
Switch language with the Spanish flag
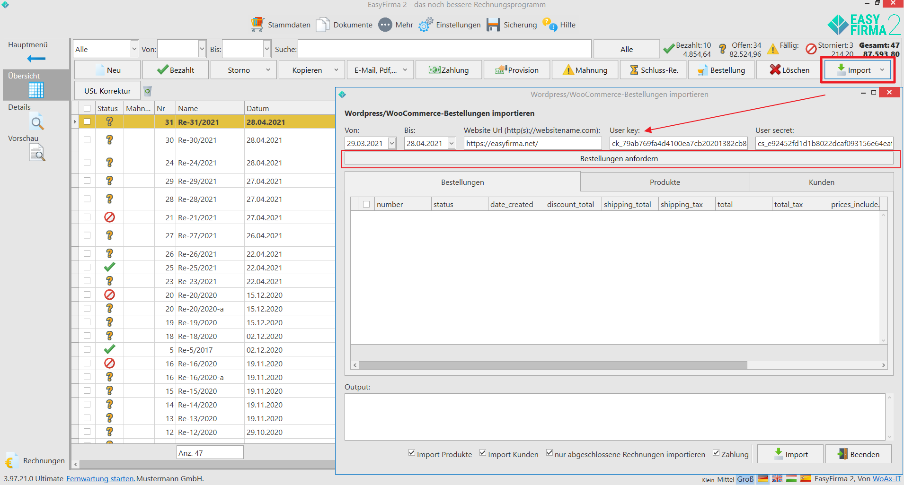[x=806, y=478]
